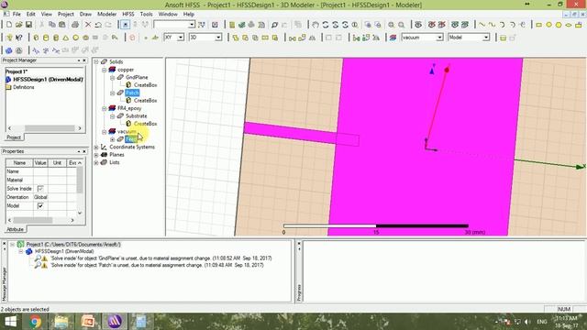Screen dimensions: 587x330
Task: Click the Mirror objects icon
Action: 312,38
